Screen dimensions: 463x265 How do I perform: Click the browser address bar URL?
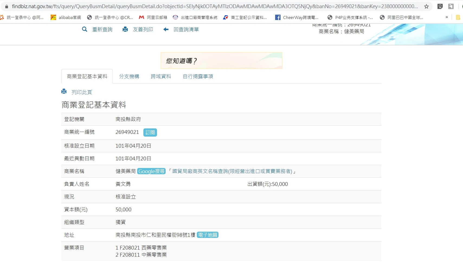point(214,7)
